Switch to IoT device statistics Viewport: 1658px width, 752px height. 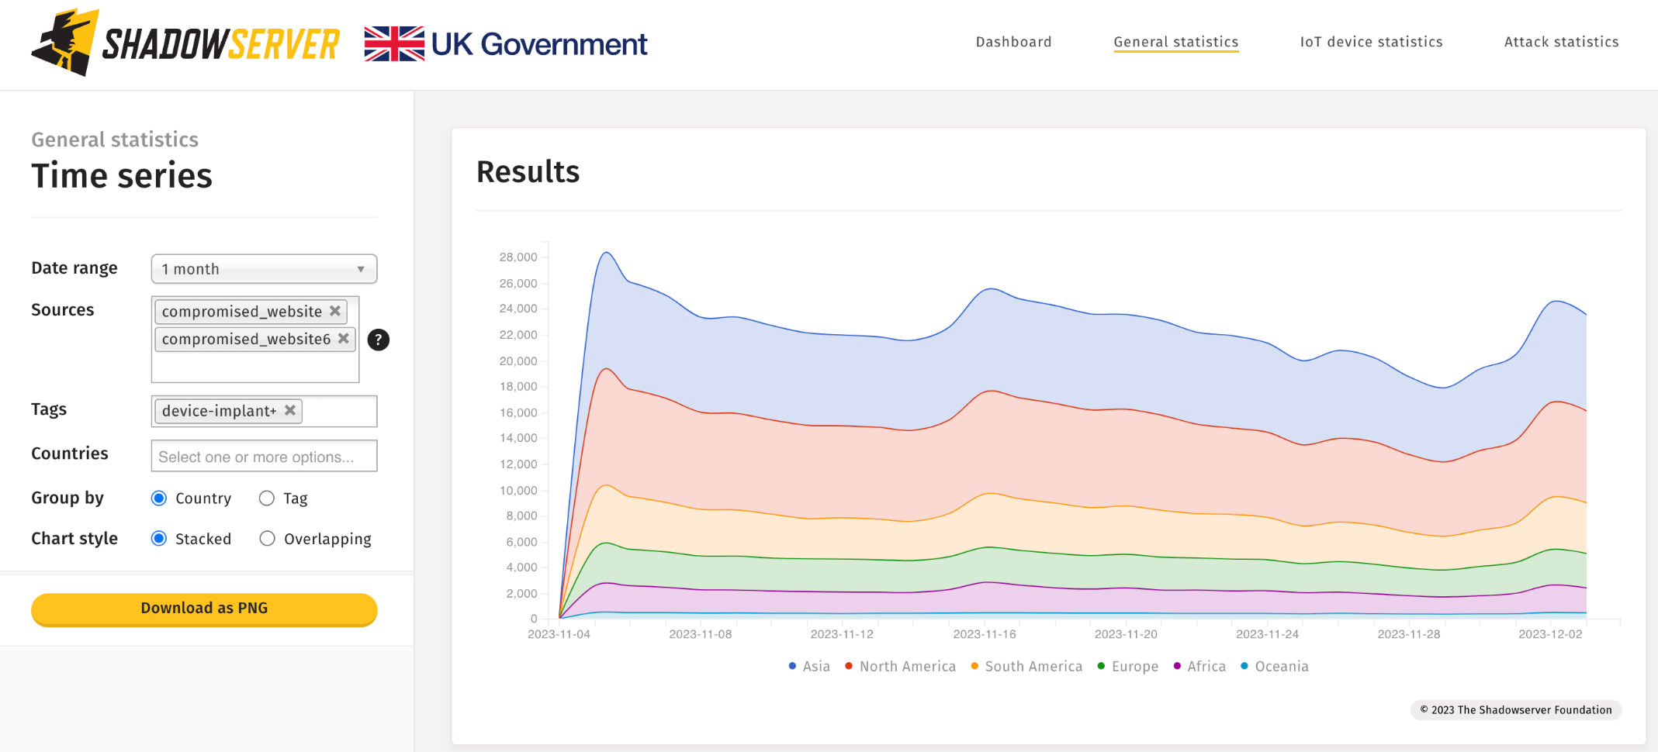pyautogui.click(x=1370, y=42)
